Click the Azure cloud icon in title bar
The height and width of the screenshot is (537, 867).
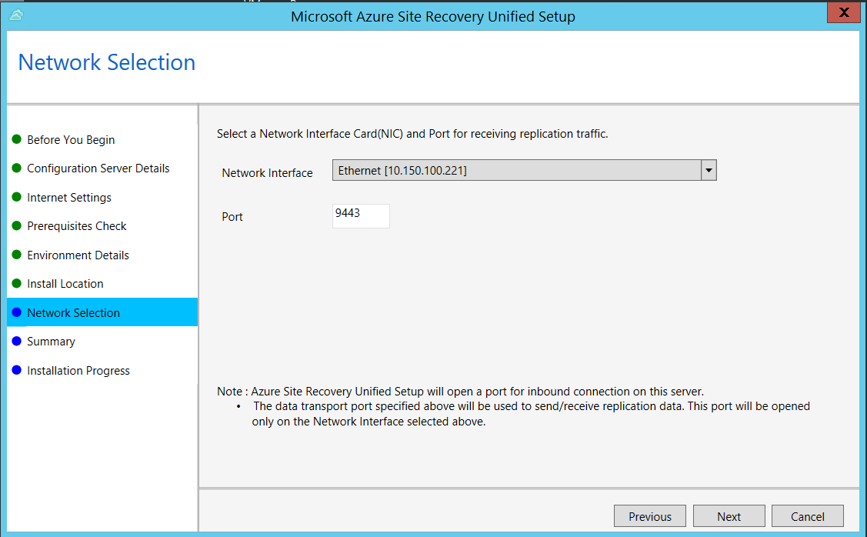(16, 15)
